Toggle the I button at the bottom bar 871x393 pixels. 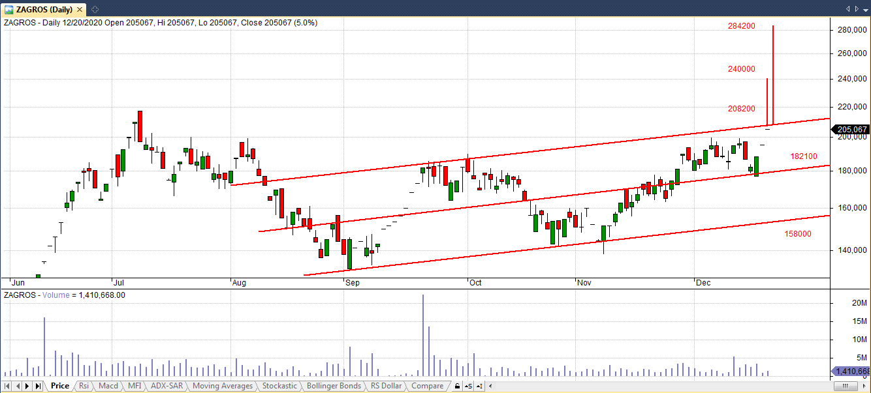pos(479,386)
